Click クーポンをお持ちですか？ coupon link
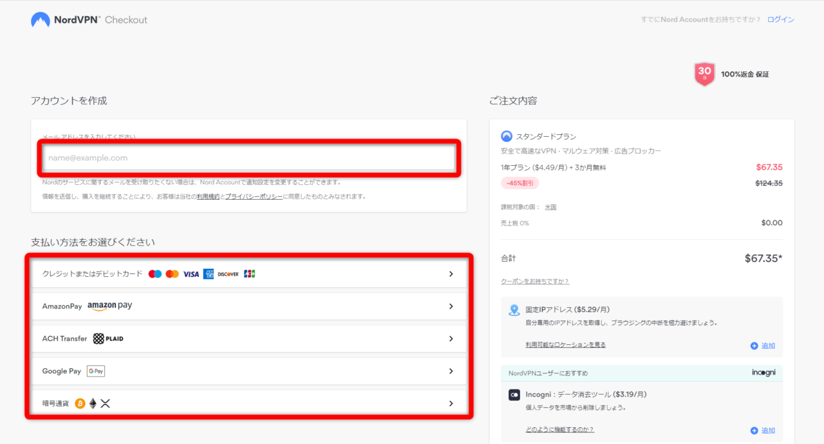 coord(535,281)
